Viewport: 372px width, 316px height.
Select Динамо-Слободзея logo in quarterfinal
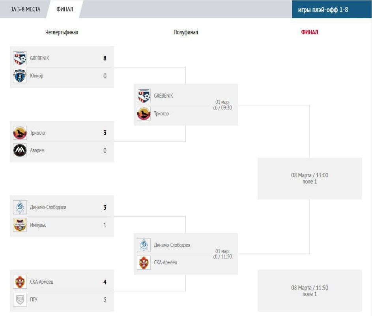pyautogui.click(x=20, y=207)
